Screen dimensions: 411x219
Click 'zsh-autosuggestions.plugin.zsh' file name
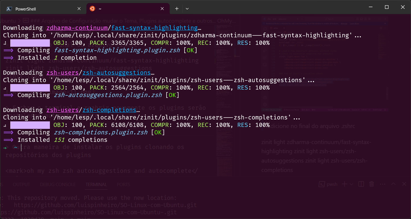pyautogui.click(x=108, y=95)
